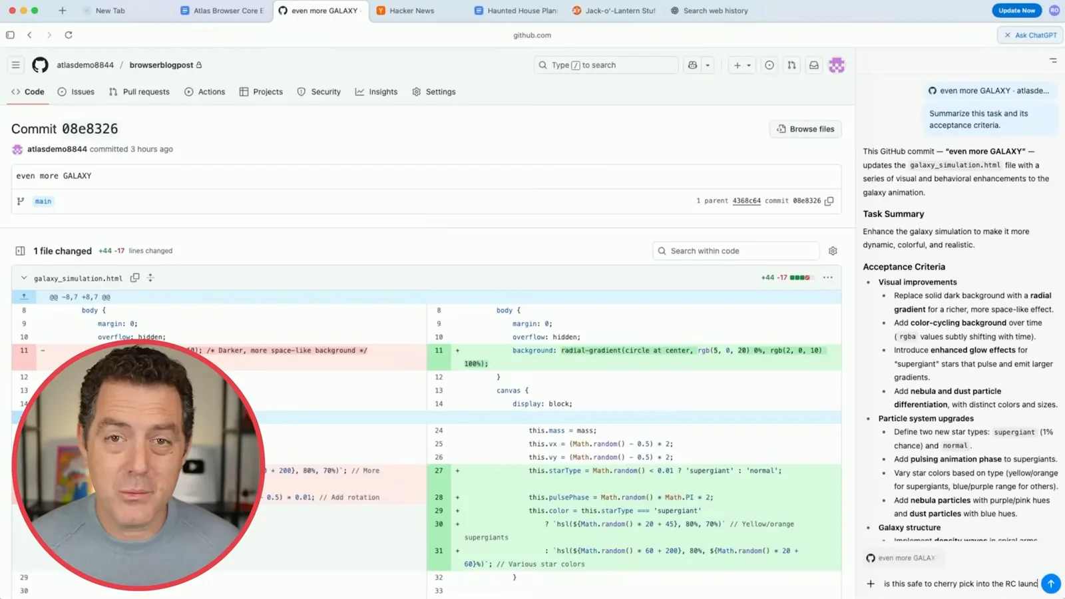Screen dimensions: 1065x599
Task: Open parent commit 4368c64 link
Action: (746, 201)
